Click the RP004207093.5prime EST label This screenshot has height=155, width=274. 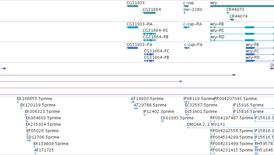236,99
